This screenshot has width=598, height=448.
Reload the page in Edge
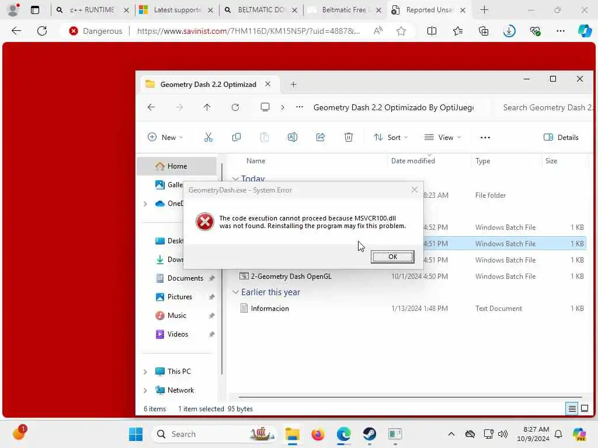[x=42, y=31]
